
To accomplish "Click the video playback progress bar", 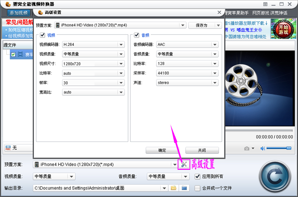I will [259, 130].
